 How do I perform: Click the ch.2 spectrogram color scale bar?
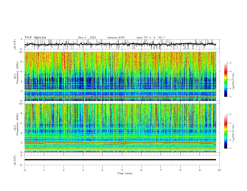225,131
